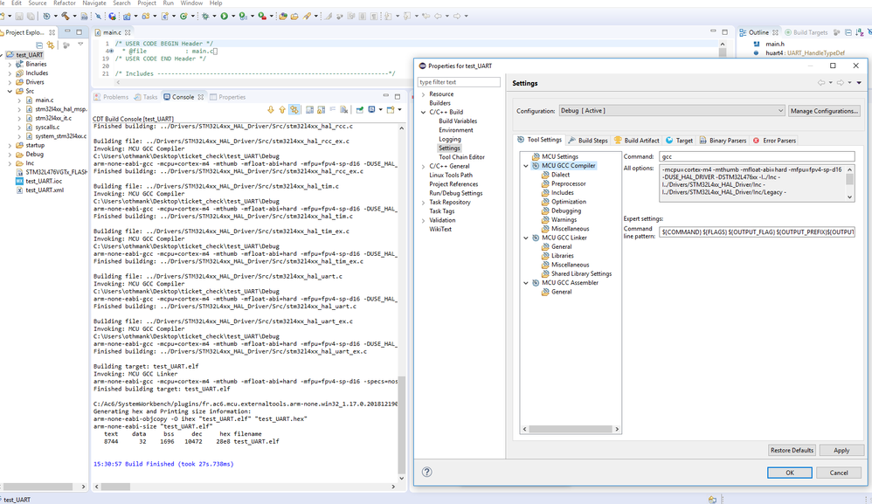Open the Navigate menu
This screenshot has width=872, height=504.
pos(94,3)
